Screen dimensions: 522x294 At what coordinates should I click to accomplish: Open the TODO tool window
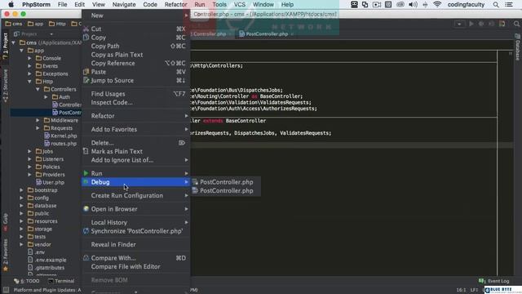(27, 281)
